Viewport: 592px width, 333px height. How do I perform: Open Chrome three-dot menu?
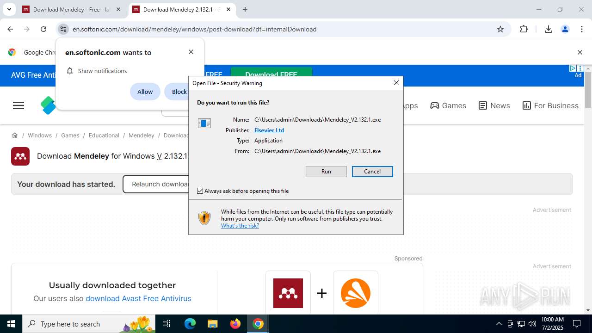point(582,29)
